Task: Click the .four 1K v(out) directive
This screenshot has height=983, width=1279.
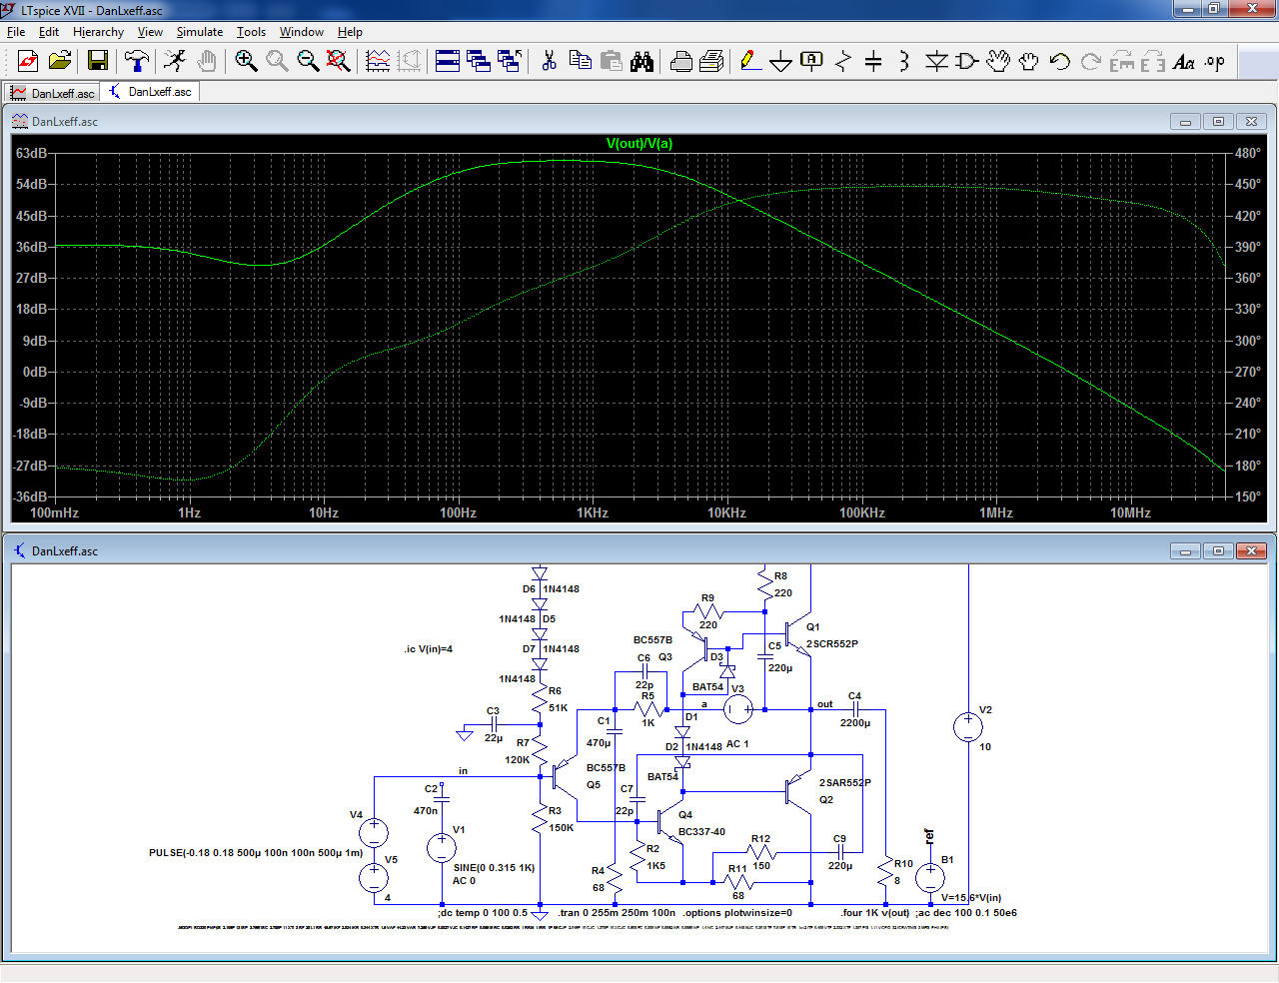Action: [x=875, y=913]
